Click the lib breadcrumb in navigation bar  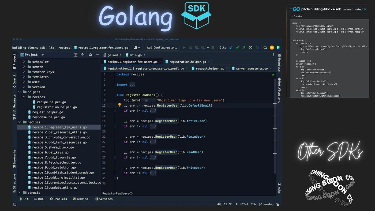[x=52, y=48]
